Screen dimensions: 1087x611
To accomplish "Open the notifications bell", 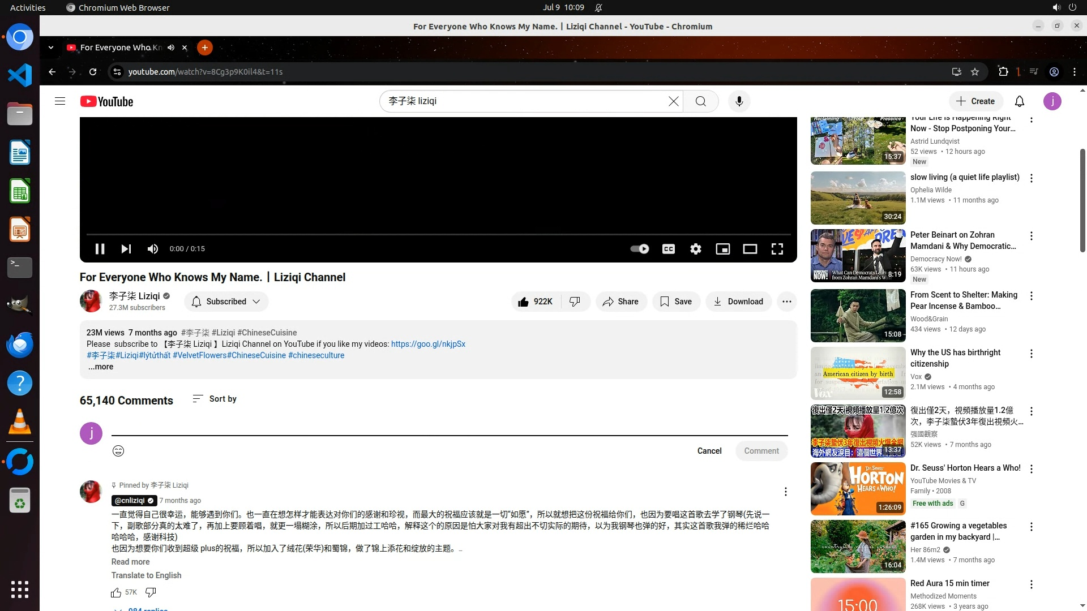I will tap(1019, 101).
